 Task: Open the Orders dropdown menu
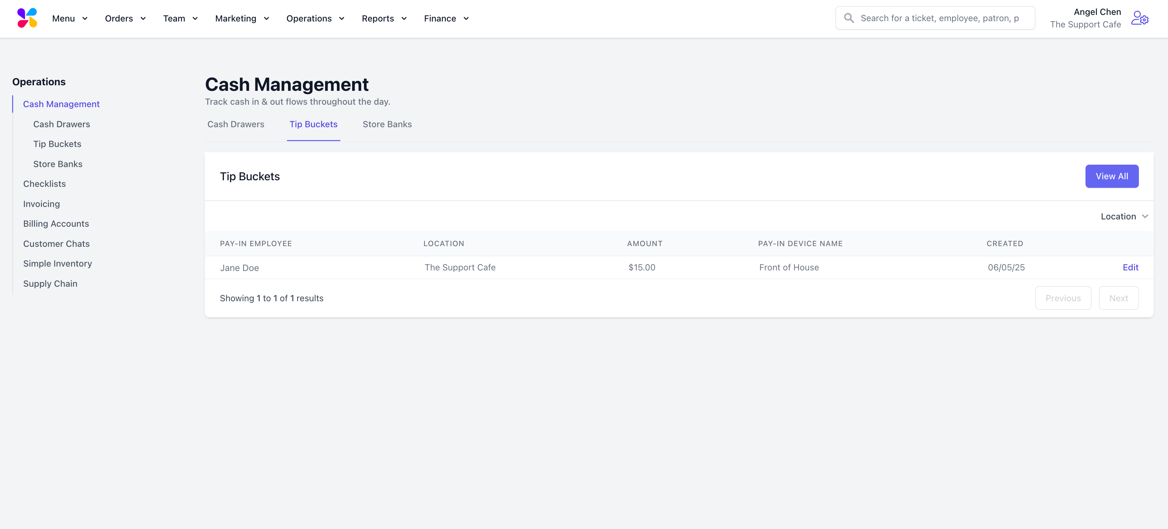(x=125, y=19)
